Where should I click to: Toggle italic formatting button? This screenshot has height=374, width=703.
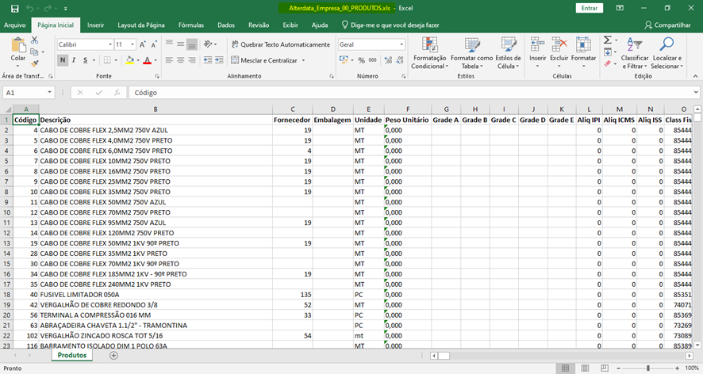click(x=74, y=60)
